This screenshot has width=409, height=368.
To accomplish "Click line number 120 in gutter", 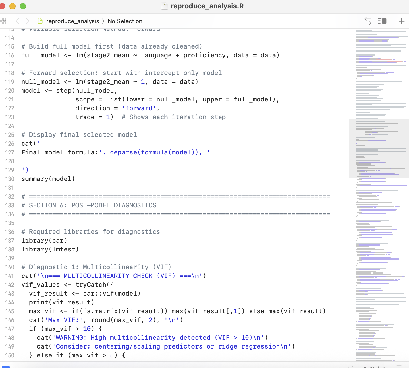I will [x=10, y=91].
